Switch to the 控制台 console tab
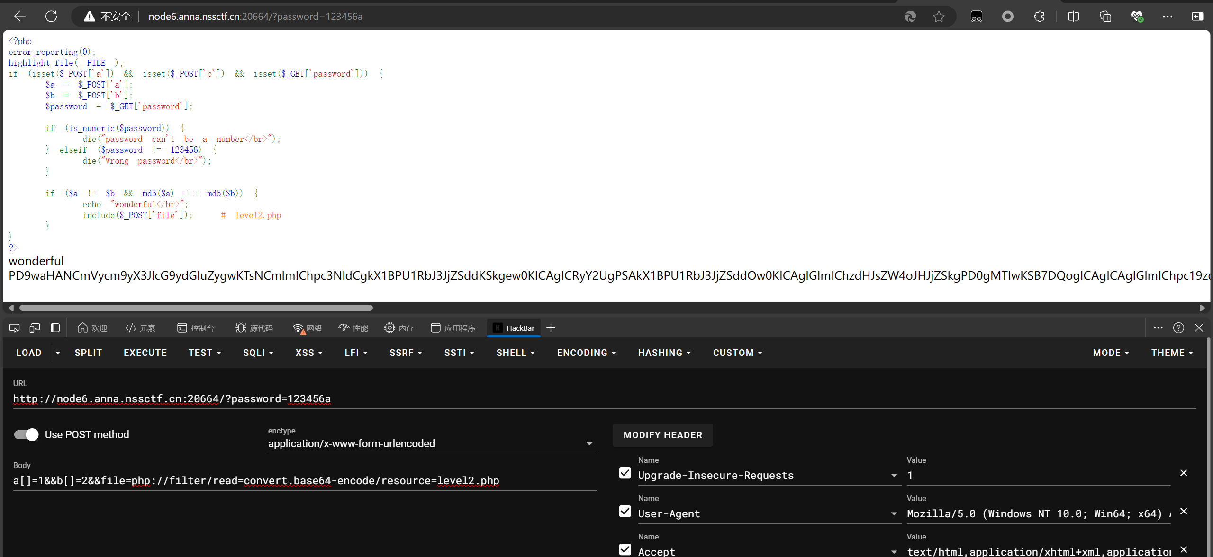 pyautogui.click(x=196, y=328)
